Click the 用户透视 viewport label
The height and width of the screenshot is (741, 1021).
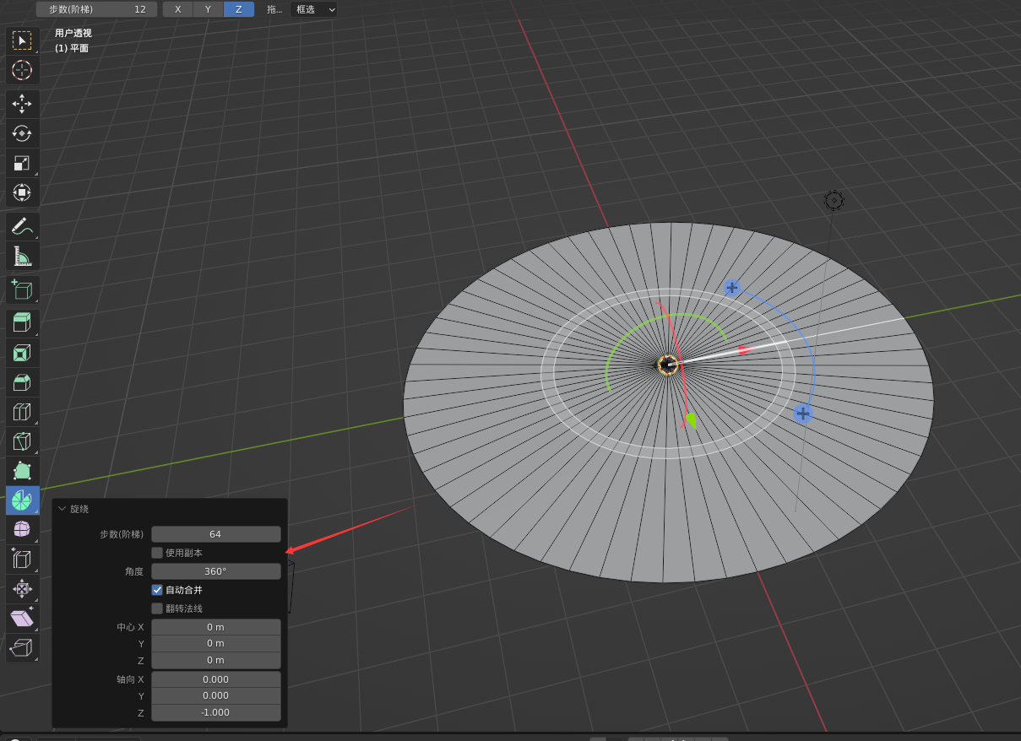(73, 33)
